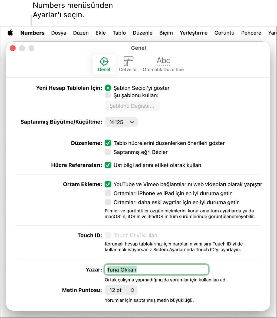Open the Düzenle menu
This screenshot has height=318, width=277.
click(143, 33)
